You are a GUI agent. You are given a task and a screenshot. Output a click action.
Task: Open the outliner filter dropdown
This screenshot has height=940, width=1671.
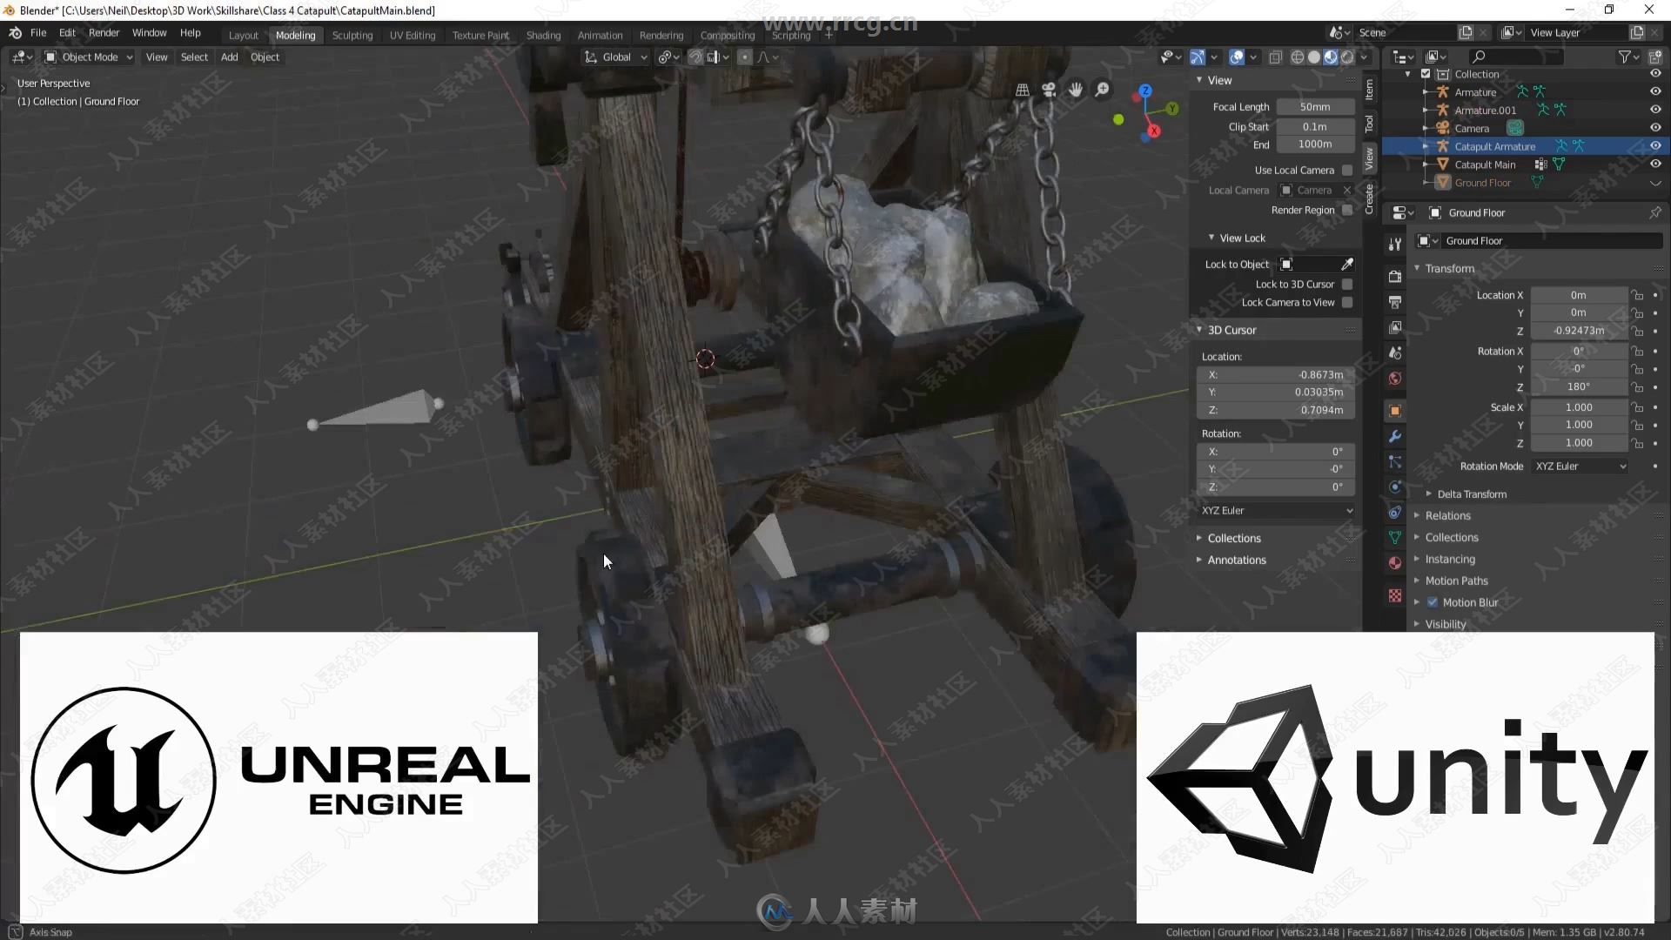(1628, 57)
